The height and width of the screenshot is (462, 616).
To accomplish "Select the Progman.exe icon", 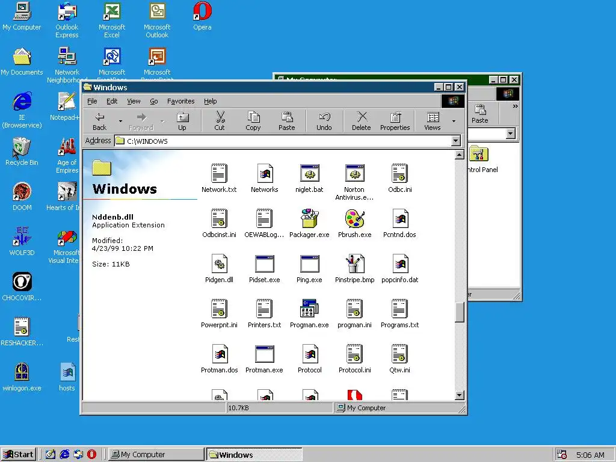I will click(x=310, y=309).
